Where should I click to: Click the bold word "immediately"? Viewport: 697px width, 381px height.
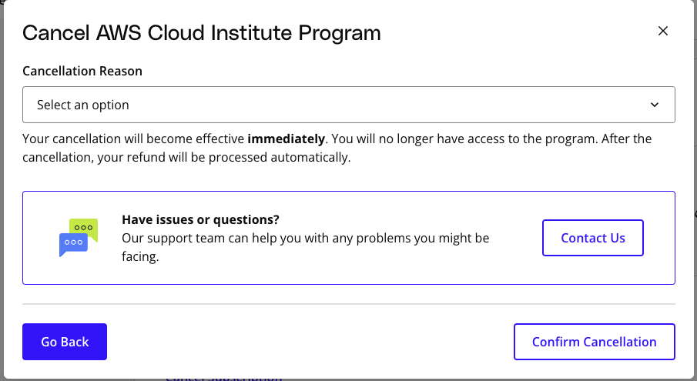pos(286,139)
